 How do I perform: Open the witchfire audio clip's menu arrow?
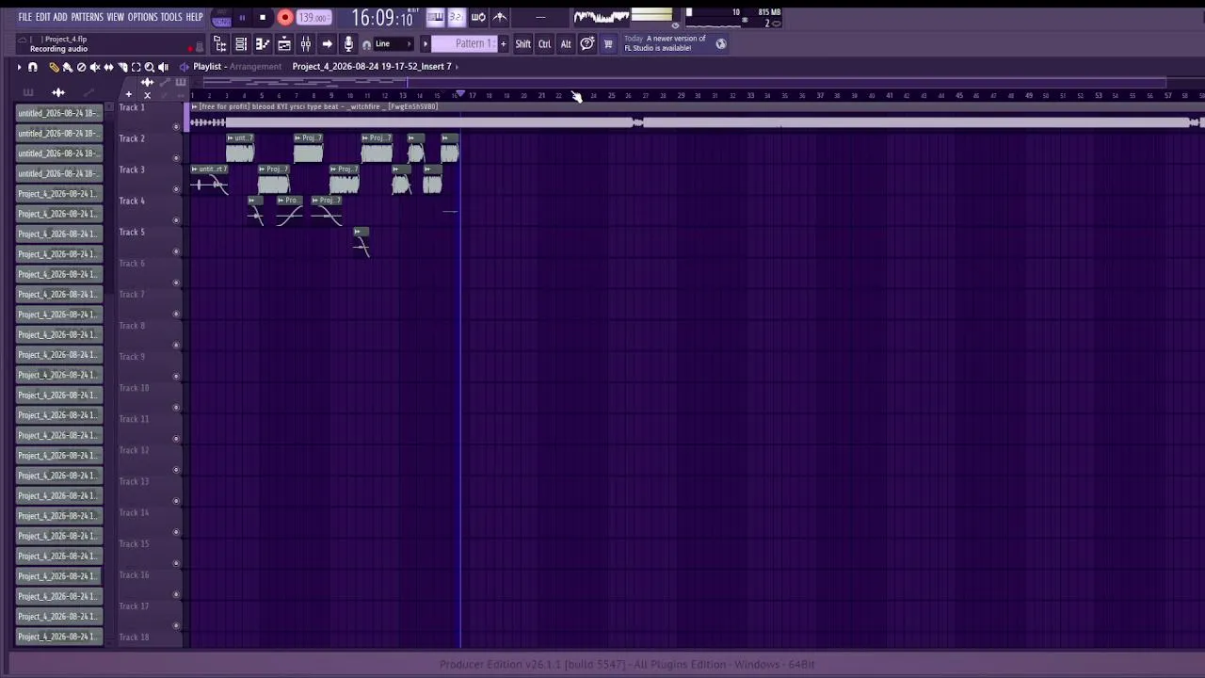[x=195, y=107]
